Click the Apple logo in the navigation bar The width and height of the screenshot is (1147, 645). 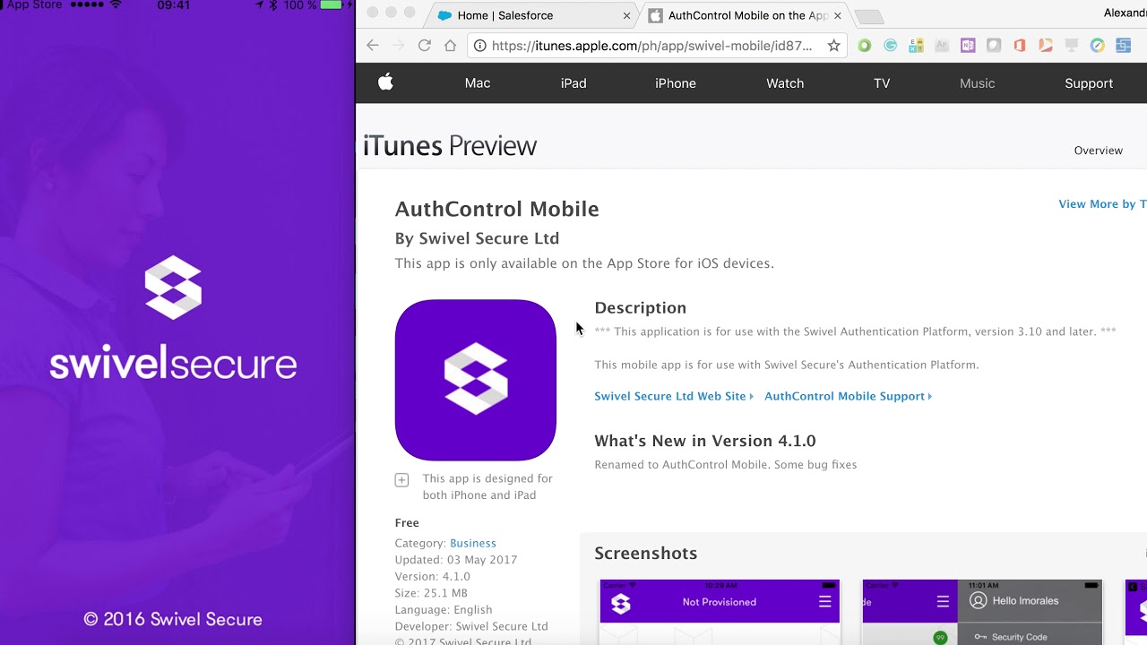(385, 82)
